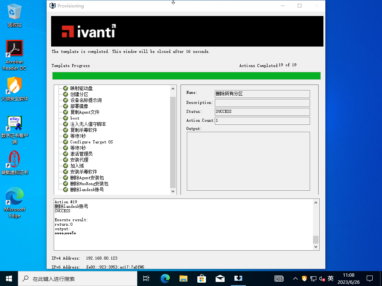Click the scroll-down arrow of the action list
The width and height of the screenshot is (382, 286).
coord(172,191)
